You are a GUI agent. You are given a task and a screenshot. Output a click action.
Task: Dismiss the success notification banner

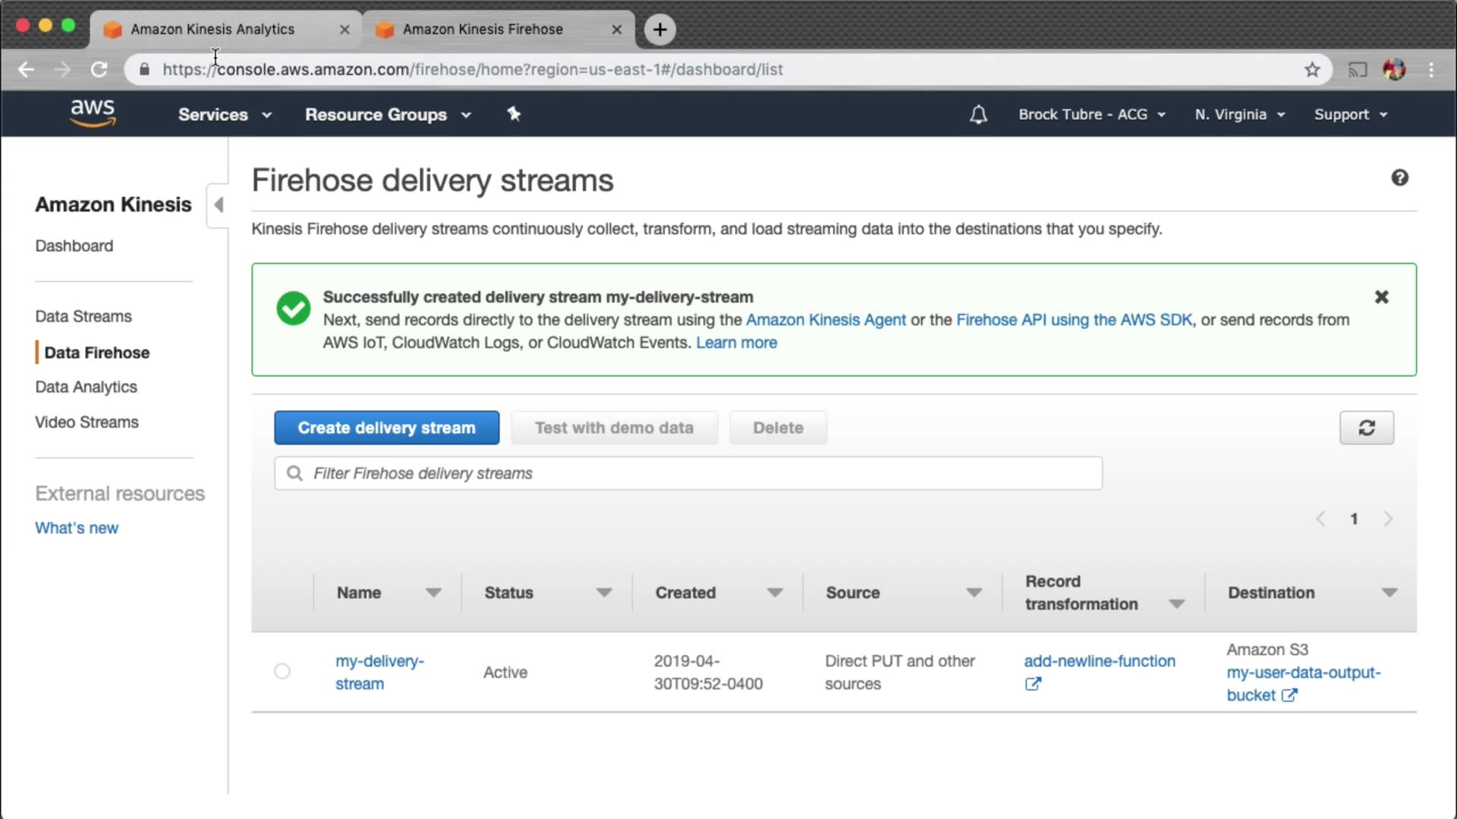pos(1381,297)
